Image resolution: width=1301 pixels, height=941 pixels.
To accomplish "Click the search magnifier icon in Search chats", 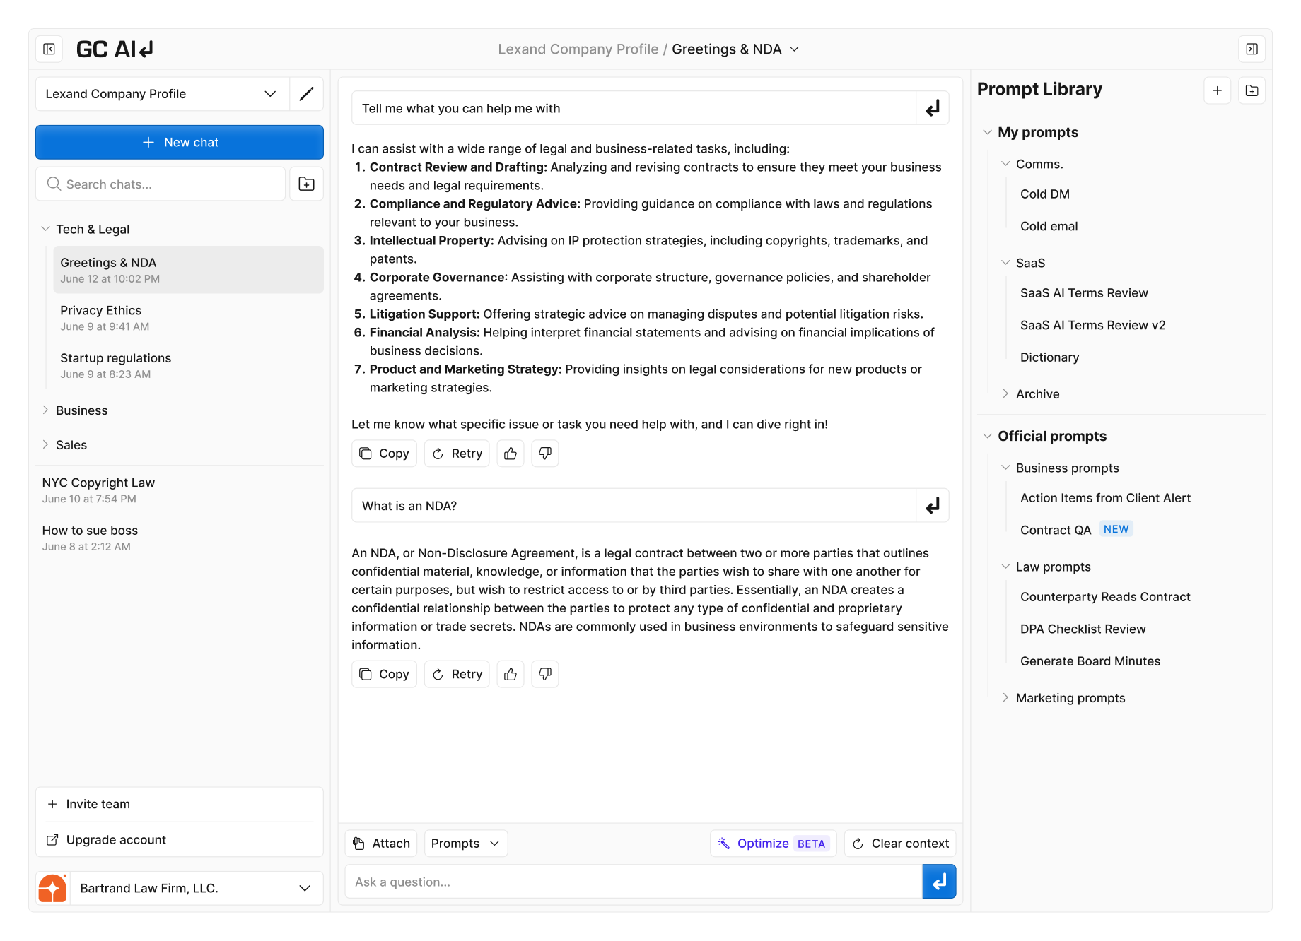I will (54, 184).
